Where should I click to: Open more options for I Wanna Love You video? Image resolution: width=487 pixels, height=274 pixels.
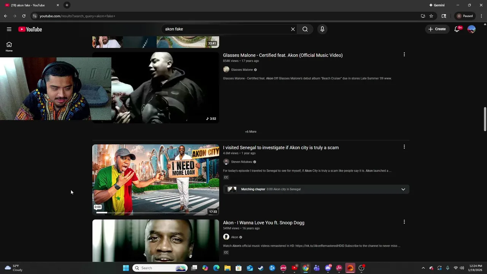click(x=404, y=222)
